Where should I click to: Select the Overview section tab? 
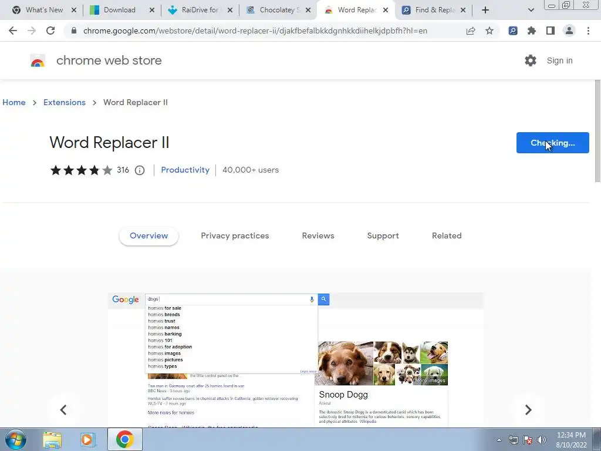click(148, 236)
